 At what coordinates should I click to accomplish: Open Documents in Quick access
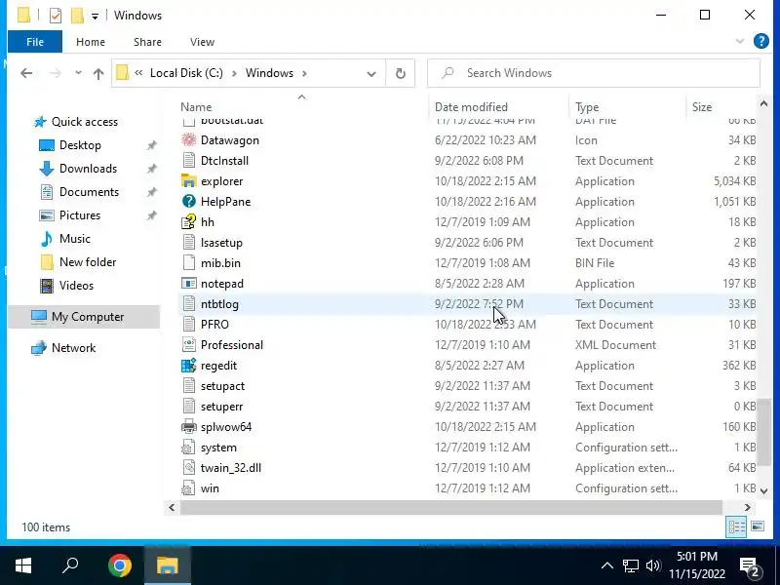tap(89, 192)
